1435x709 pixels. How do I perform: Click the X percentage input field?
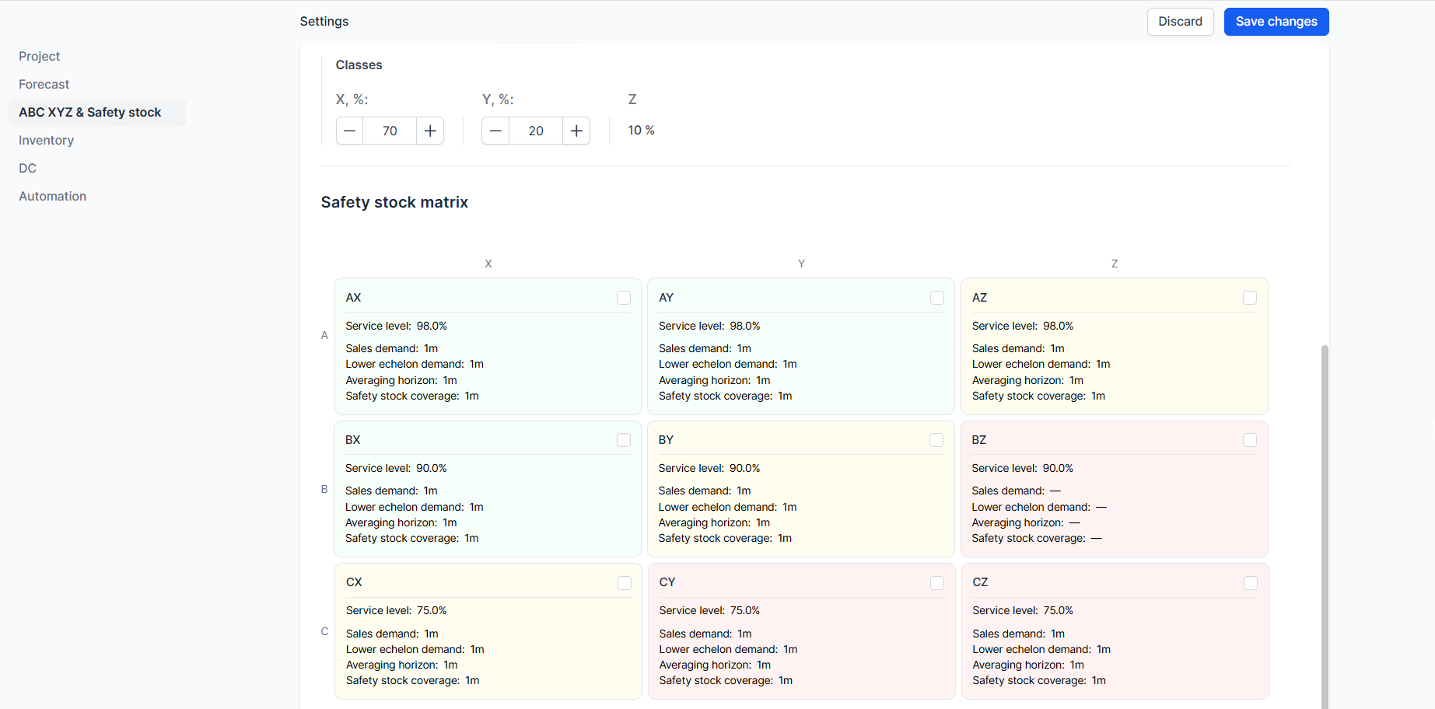390,131
